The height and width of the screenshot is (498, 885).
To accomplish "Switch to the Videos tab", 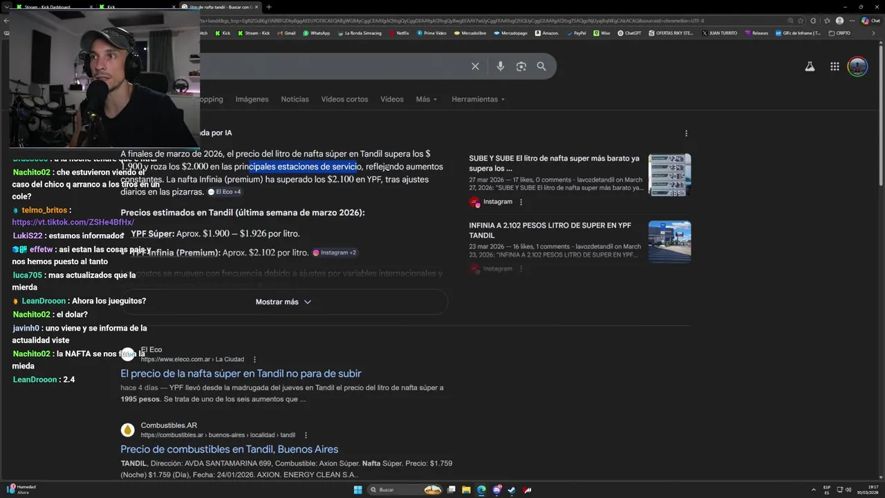I will pos(392,99).
